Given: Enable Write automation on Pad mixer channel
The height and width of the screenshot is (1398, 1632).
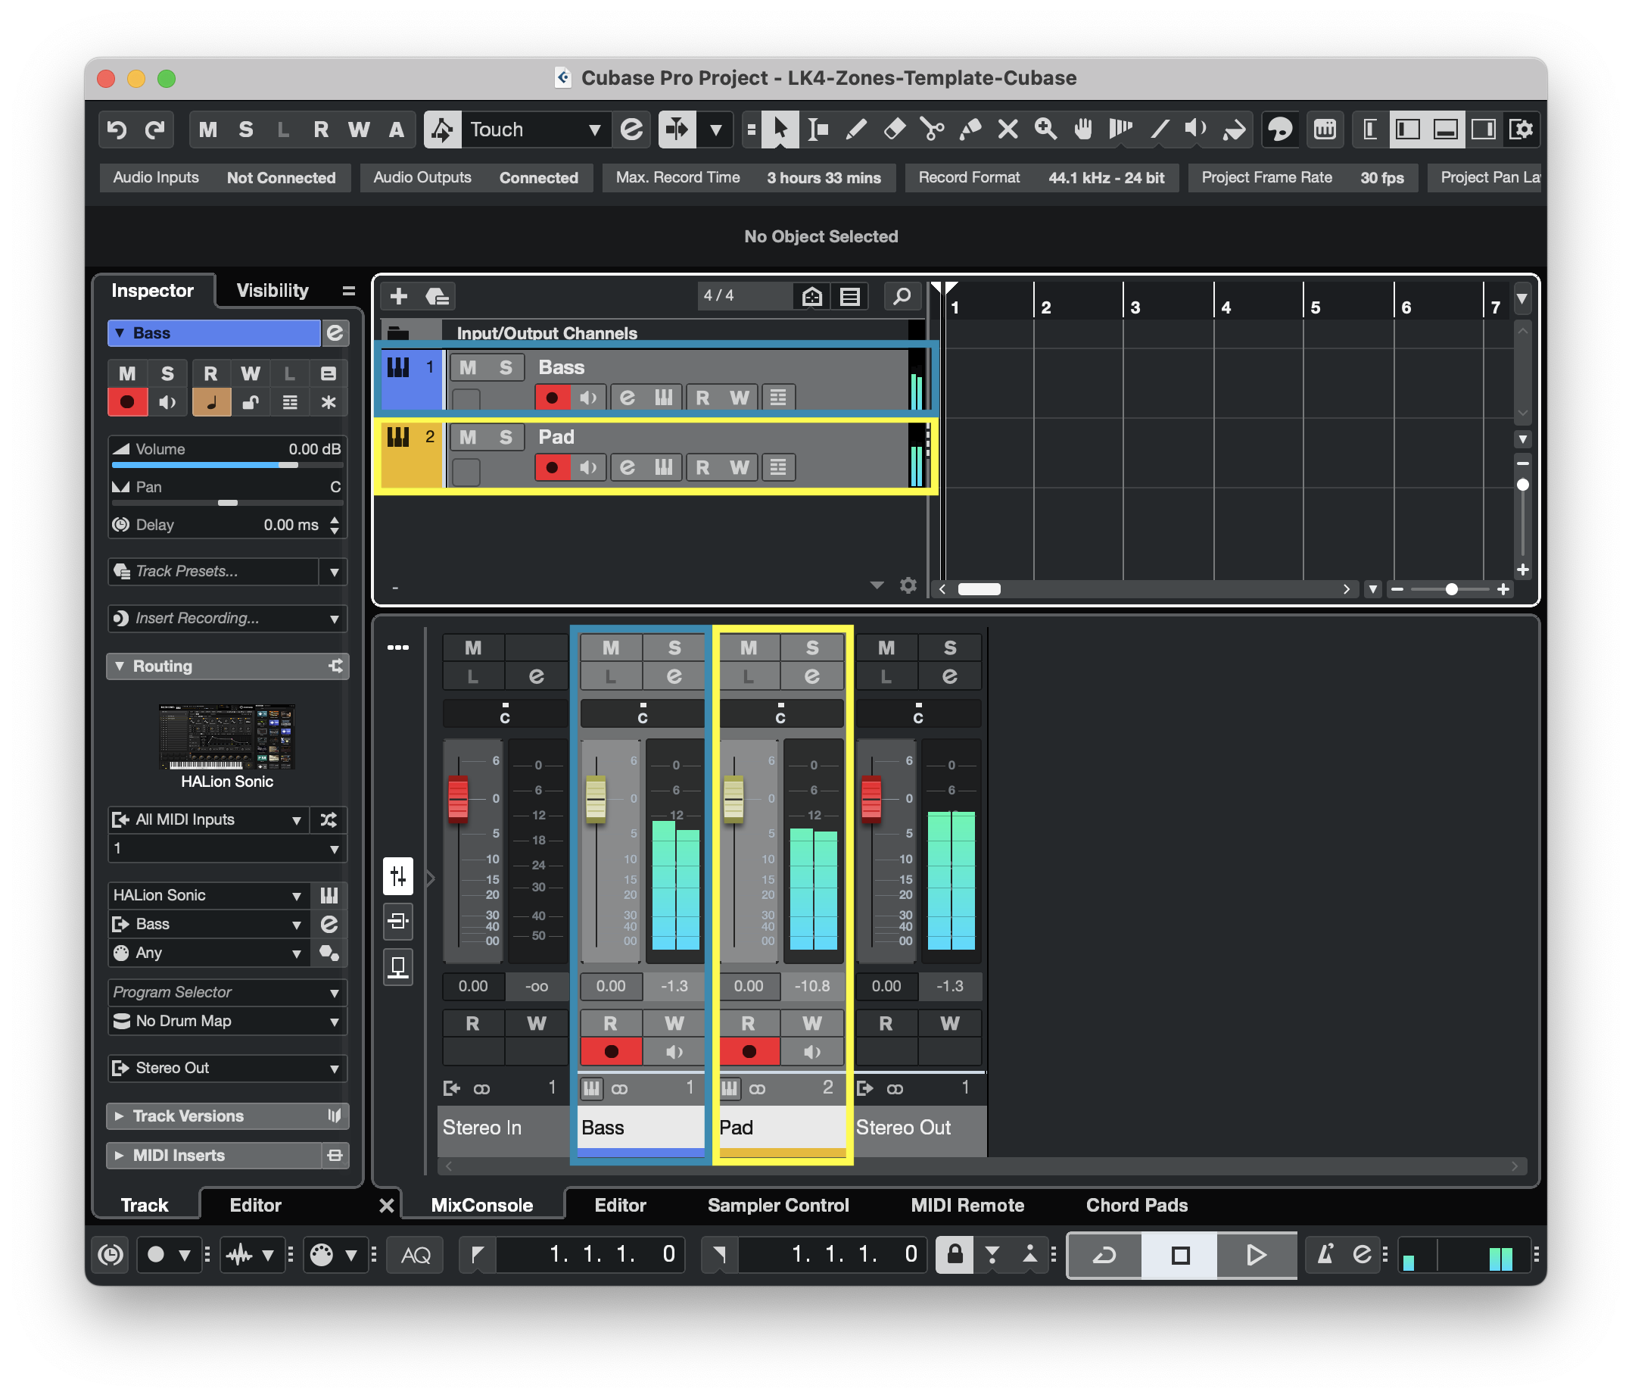Looking at the screenshot, I should pyautogui.click(x=812, y=1023).
